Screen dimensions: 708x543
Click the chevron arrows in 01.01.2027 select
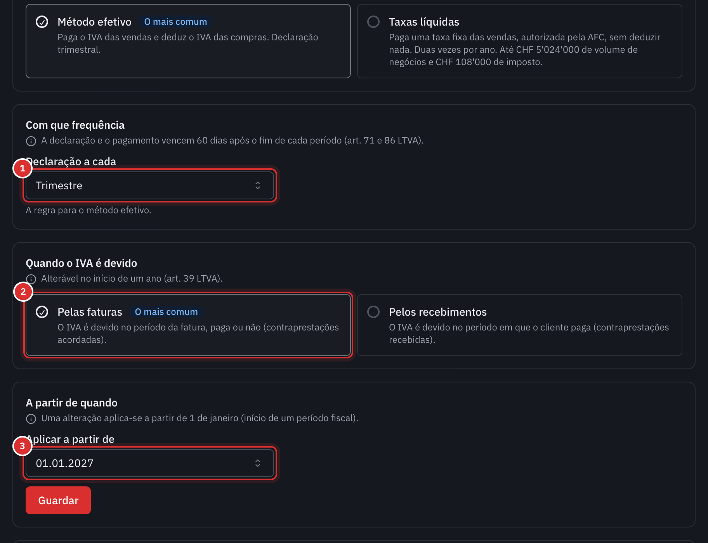258,463
